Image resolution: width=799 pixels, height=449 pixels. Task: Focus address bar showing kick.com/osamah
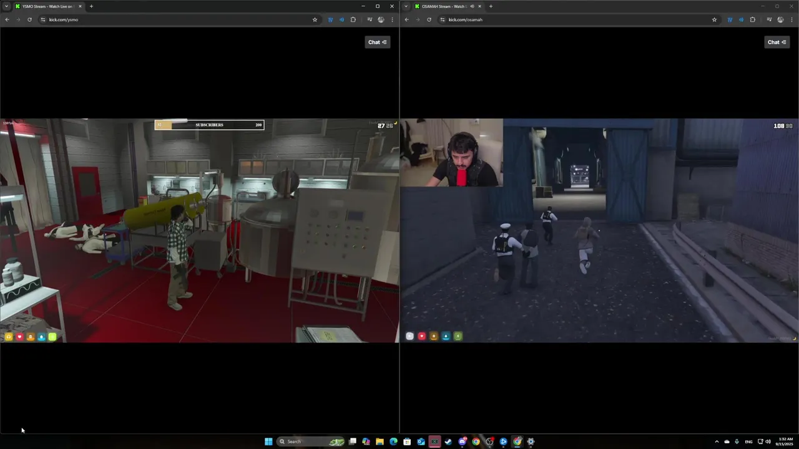[577, 19]
